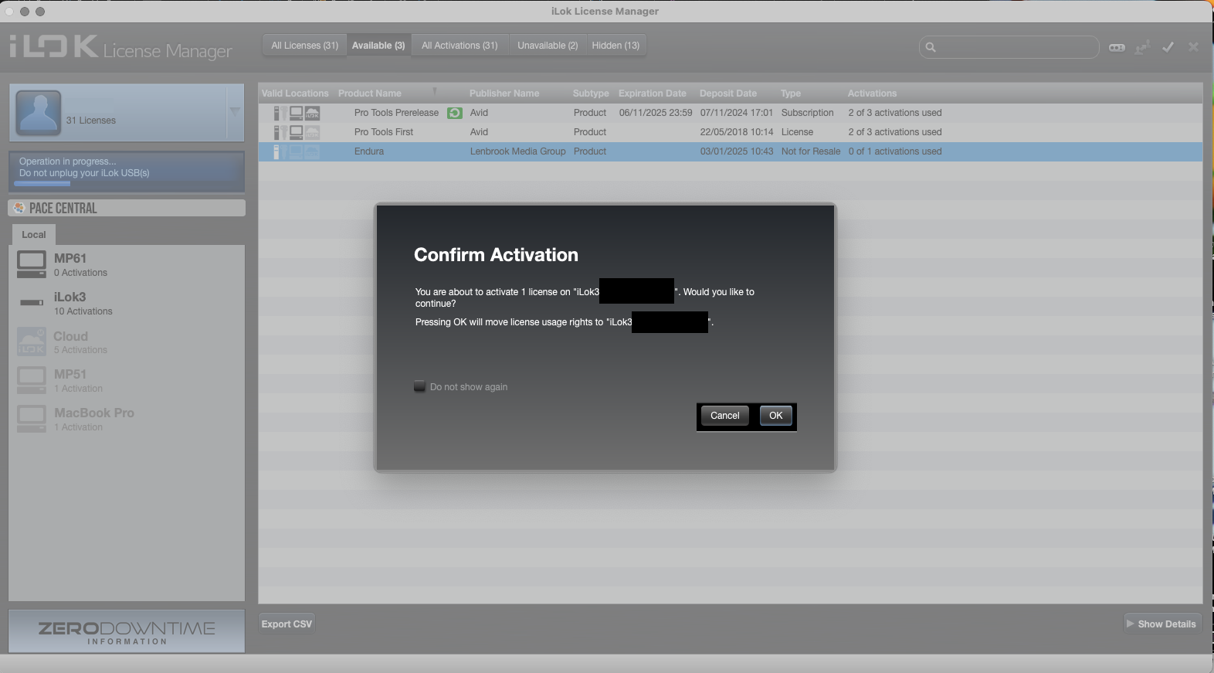Sort by Expiration Date column
Screen dimensions: 1214x673
(652, 93)
